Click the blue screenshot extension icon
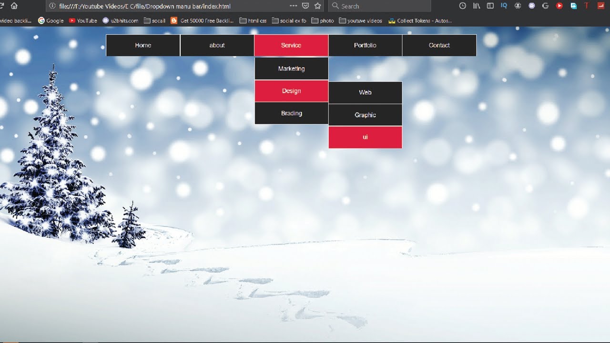610x343 pixels. [x=573, y=6]
